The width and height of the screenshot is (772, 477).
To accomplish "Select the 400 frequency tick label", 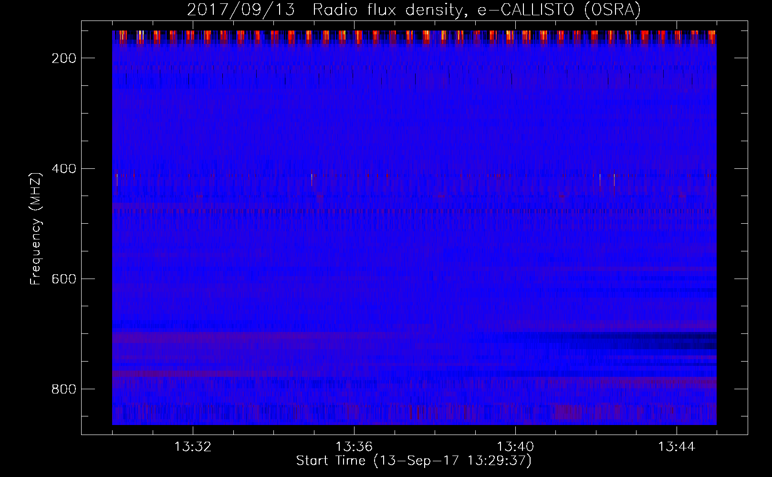I will tap(63, 169).
